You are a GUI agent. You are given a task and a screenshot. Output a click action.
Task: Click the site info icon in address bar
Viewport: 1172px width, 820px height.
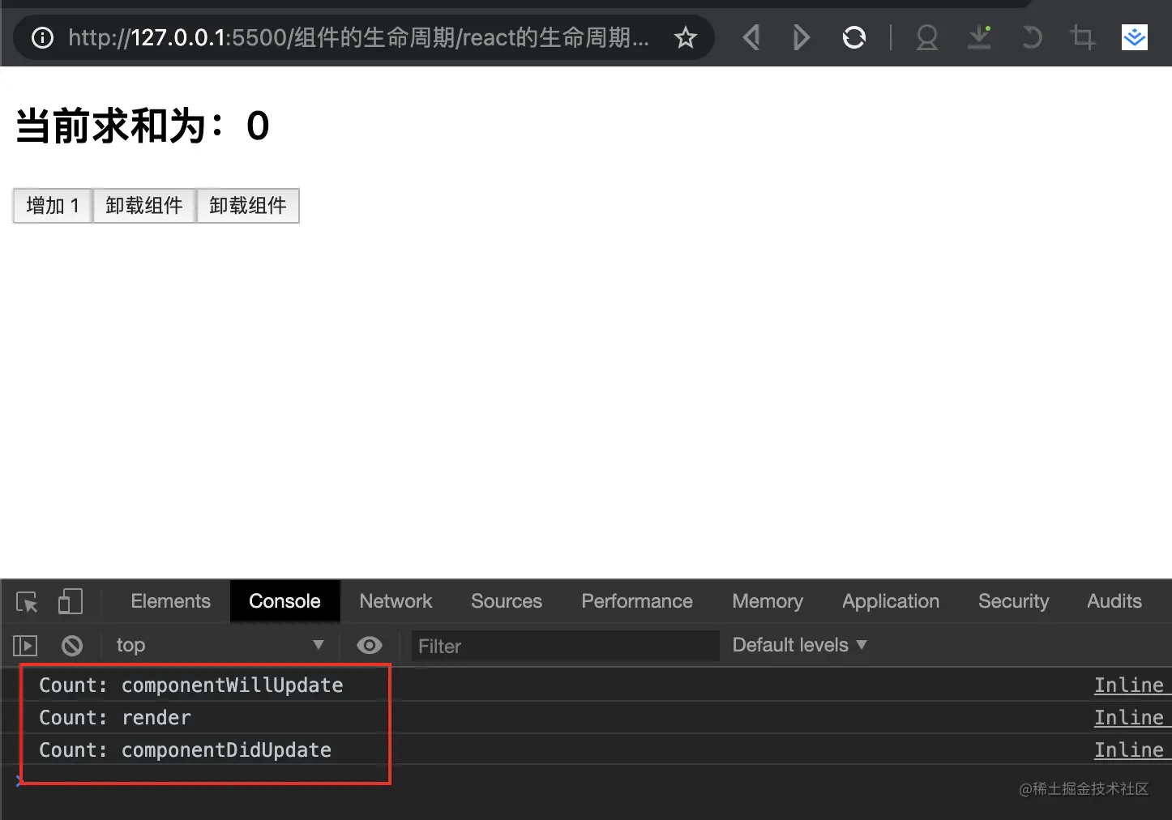[42, 37]
